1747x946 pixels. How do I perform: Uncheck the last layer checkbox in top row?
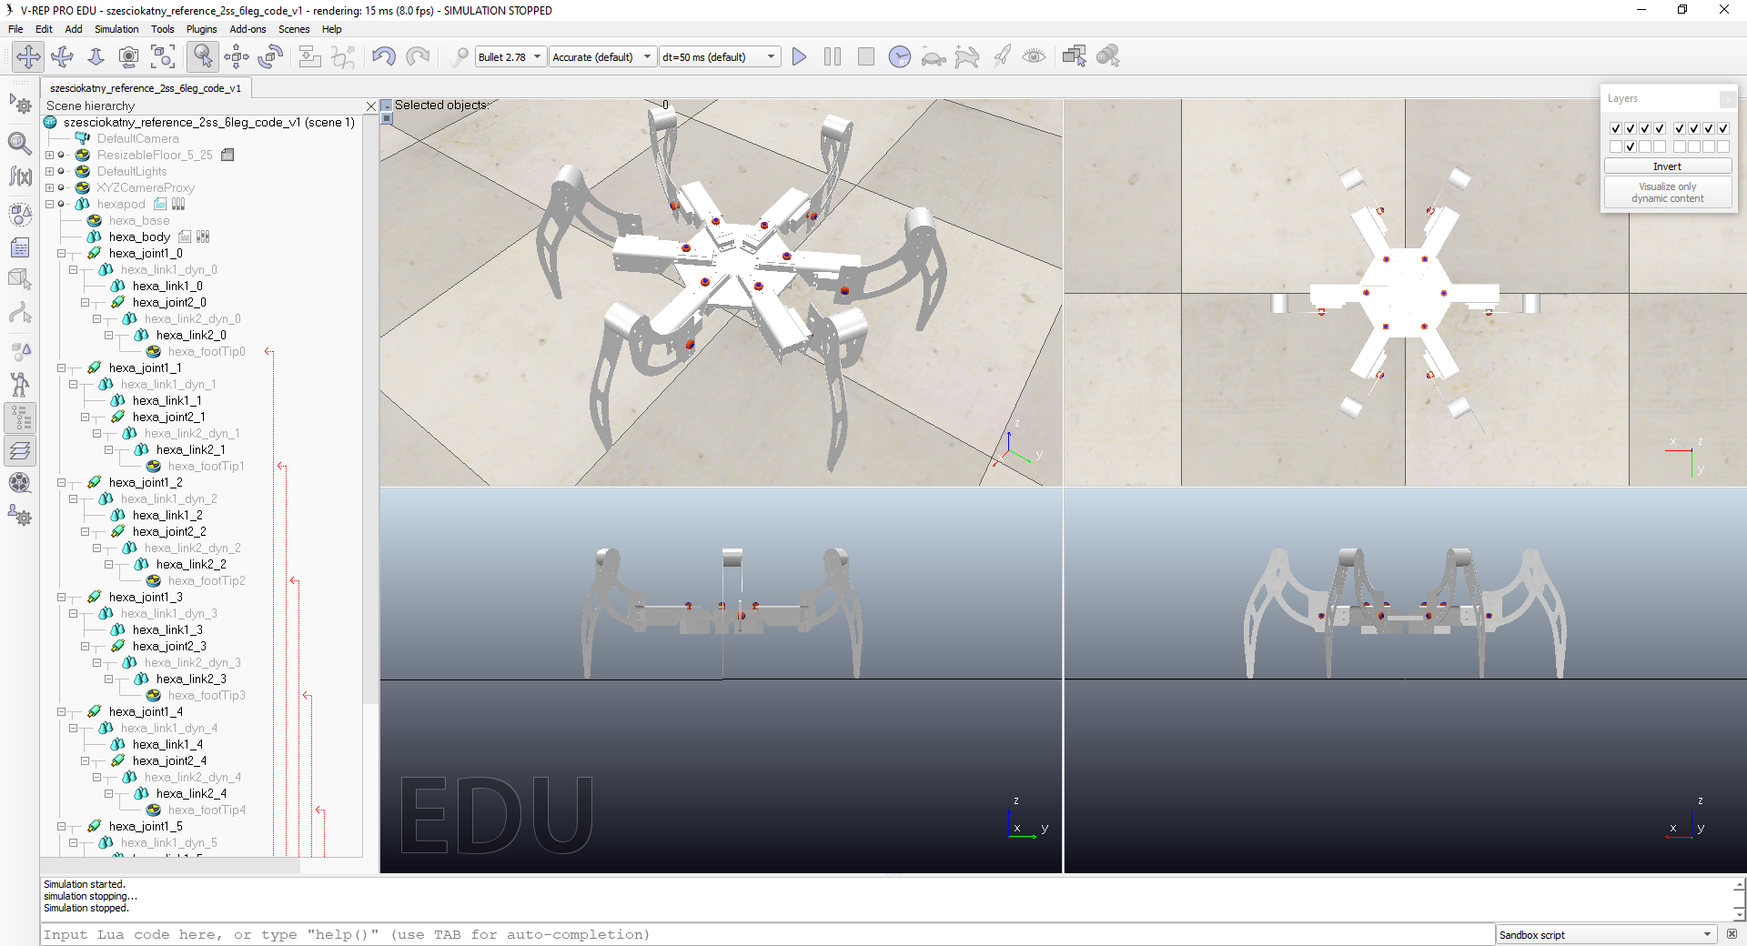click(x=1723, y=128)
